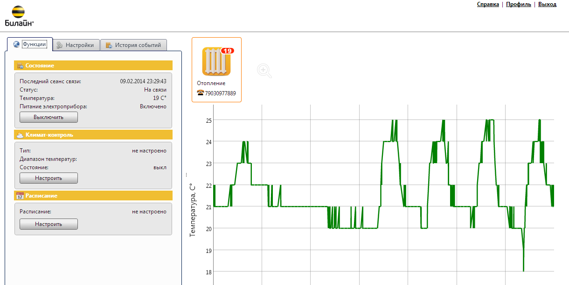Open the Профиль link
This screenshot has height=285, width=569.
click(x=518, y=4)
